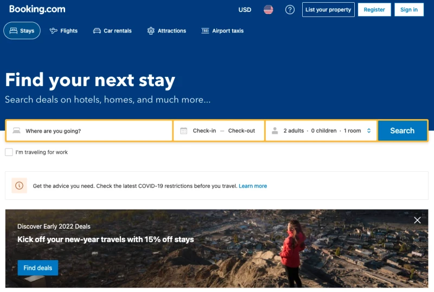The height and width of the screenshot is (292, 434).
Task: Follow the Learn more COVID-19 link
Action: tap(253, 186)
